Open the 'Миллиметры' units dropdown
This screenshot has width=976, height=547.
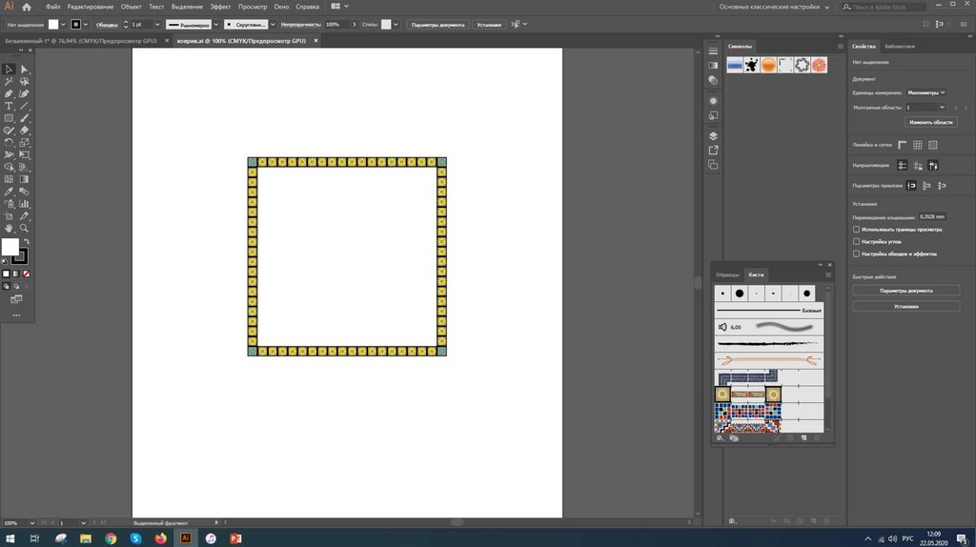pyautogui.click(x=925, y=92)
